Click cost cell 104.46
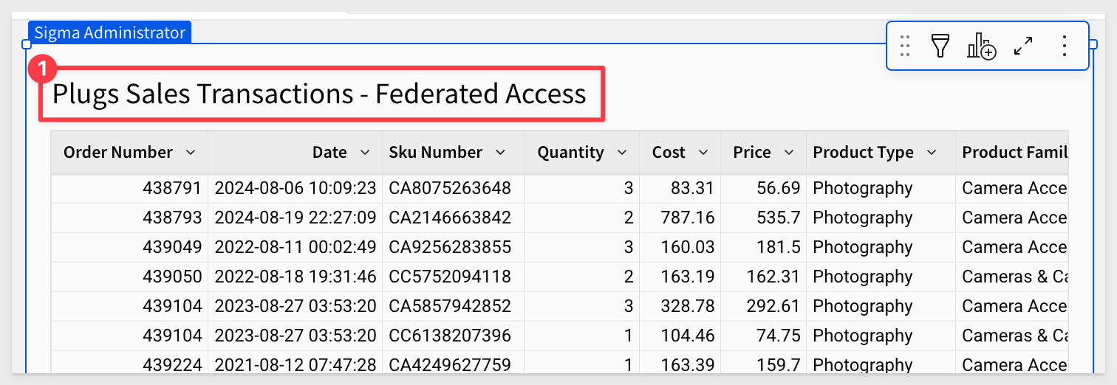1117x385 pixels. click(680, 336)
